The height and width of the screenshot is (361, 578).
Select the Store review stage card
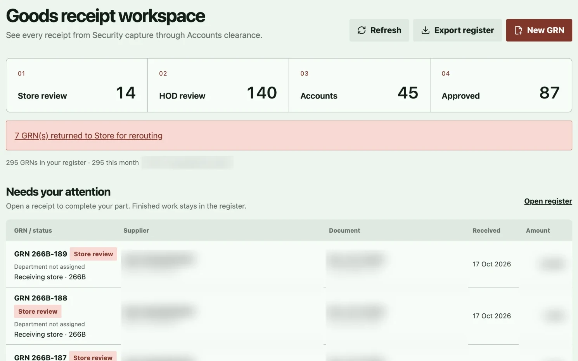pos(77,85)
